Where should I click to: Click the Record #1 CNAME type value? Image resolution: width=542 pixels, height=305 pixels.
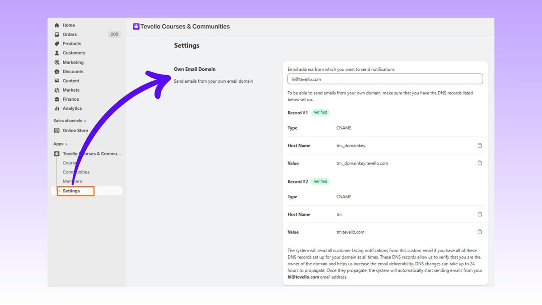coord(344,128)
